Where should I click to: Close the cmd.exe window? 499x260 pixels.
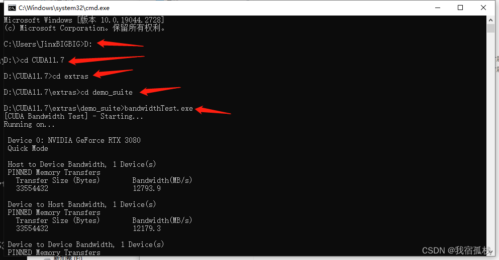click(x=483, y=8)
